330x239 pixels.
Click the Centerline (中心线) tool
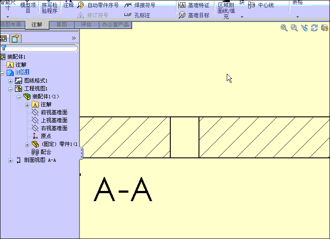tap(261, 5)
